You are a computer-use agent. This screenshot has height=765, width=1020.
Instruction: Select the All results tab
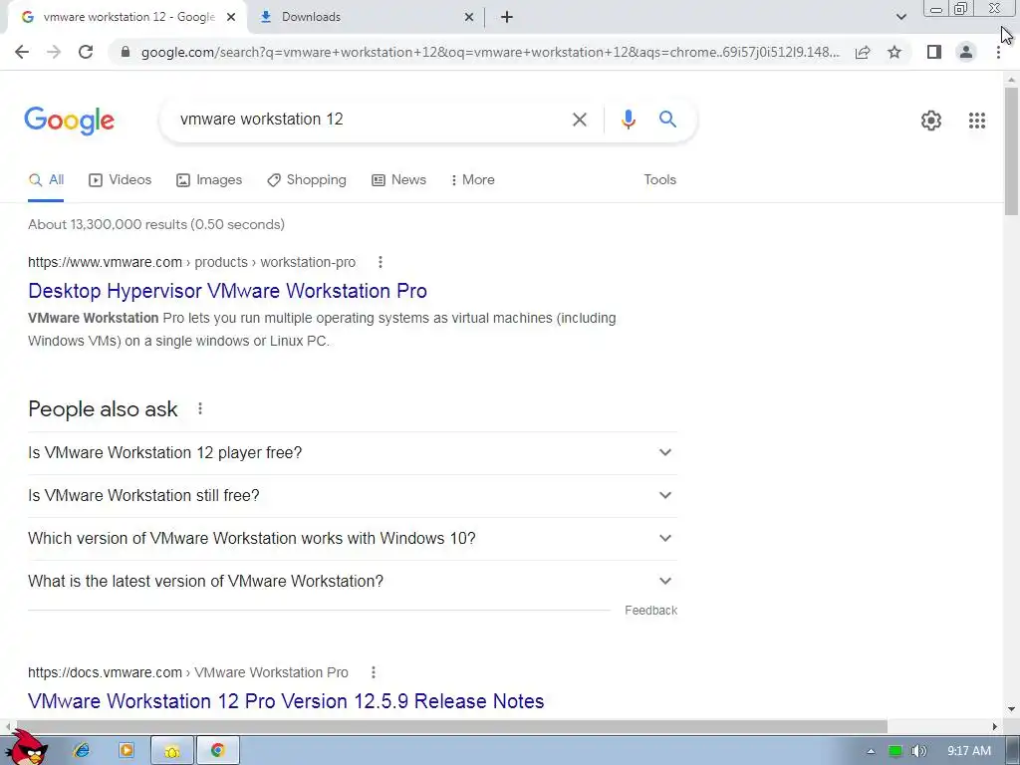click(46, 179)
